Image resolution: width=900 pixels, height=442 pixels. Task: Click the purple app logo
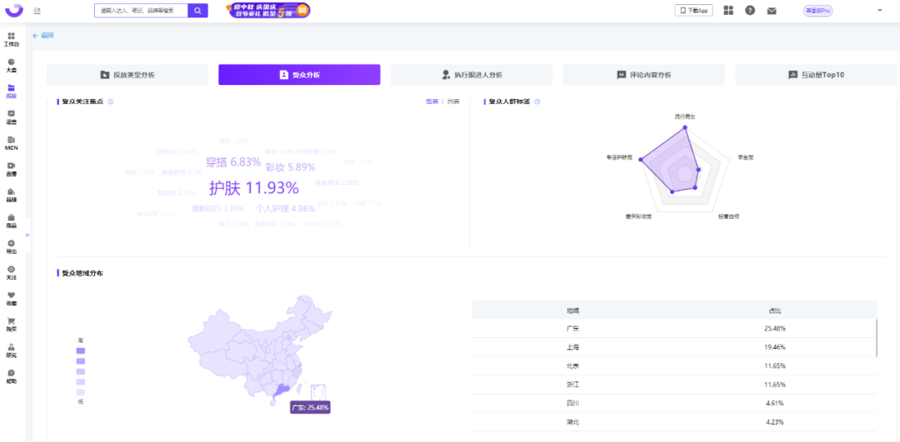click(x=13, y=10)
